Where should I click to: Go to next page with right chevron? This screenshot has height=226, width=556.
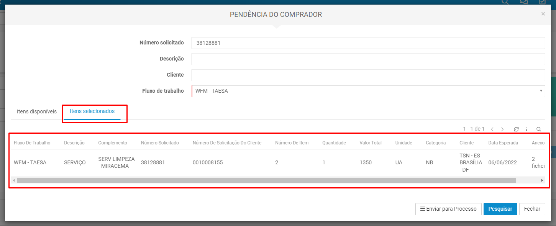tap(502, 129)
